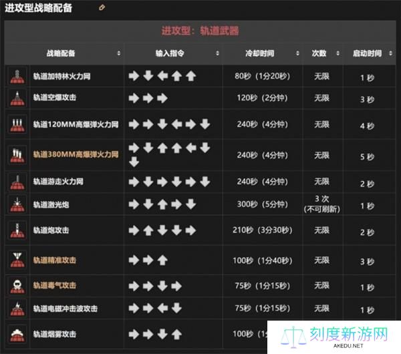Click the 轨道加特林火力网 stratagem icon
The width and height of the screenshot is (401, 354).
point(17,76)
